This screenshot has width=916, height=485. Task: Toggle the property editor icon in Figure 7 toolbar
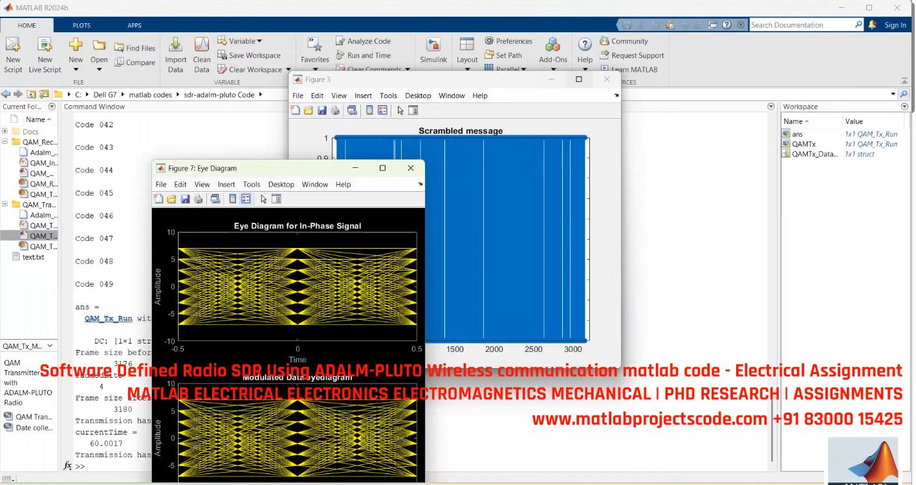pos(276,199)
